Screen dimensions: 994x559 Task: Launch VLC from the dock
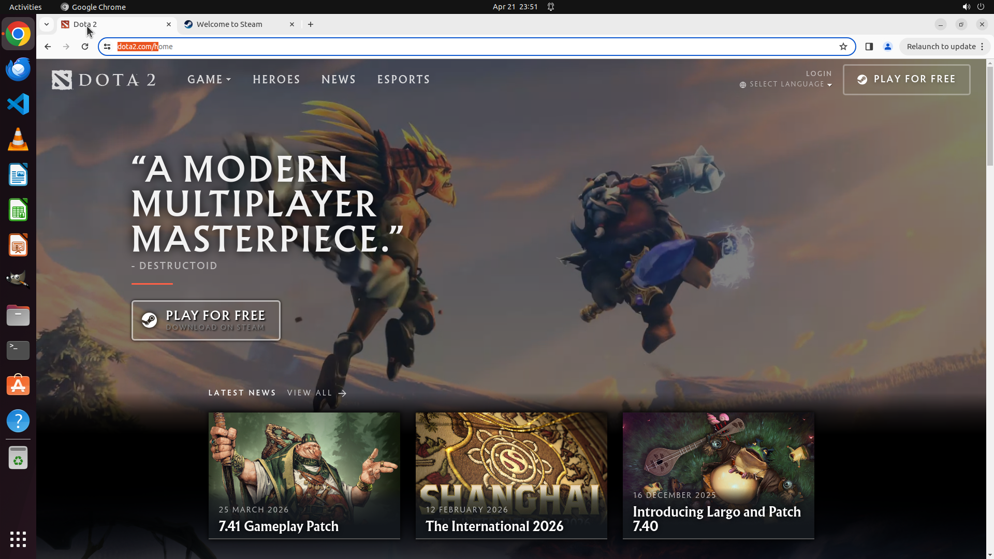tap(18, 140)
